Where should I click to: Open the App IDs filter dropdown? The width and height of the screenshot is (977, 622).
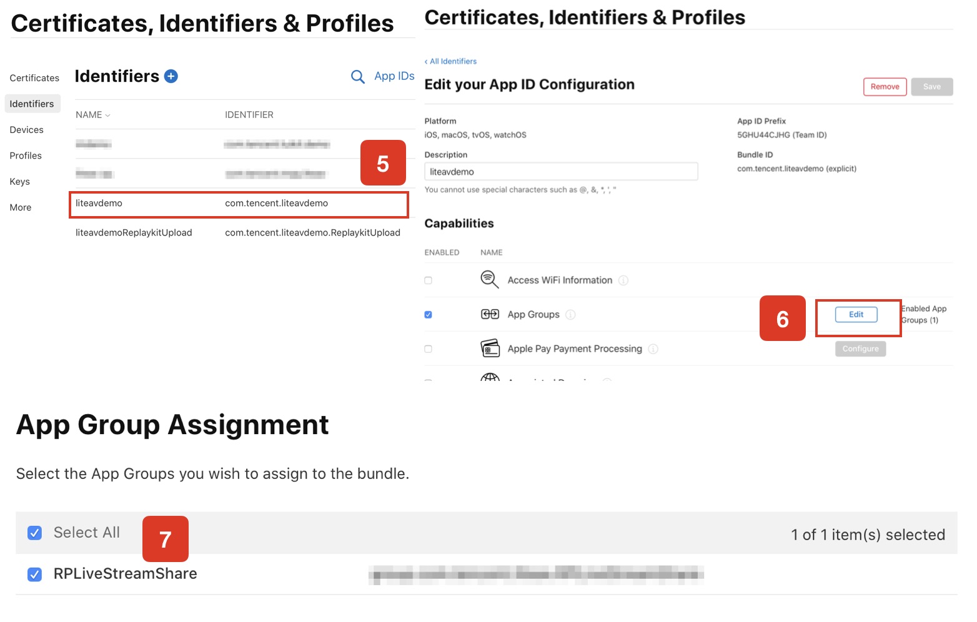click(x=394, y=76)
